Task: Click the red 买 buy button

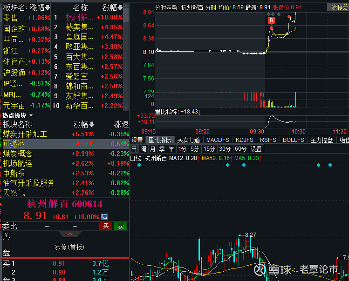Action: click(x=106, y=226)
